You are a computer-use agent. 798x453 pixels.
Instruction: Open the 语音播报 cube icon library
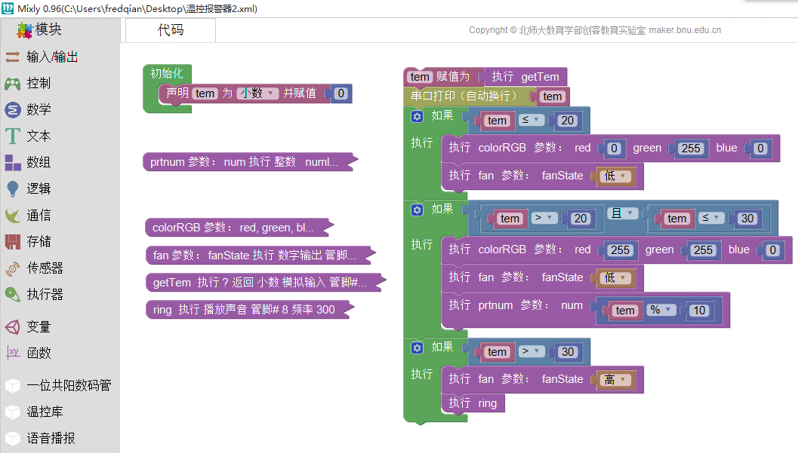click(x=12, y=438)
